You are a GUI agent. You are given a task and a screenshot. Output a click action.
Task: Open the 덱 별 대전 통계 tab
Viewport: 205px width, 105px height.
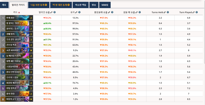(x=61, y=5)
